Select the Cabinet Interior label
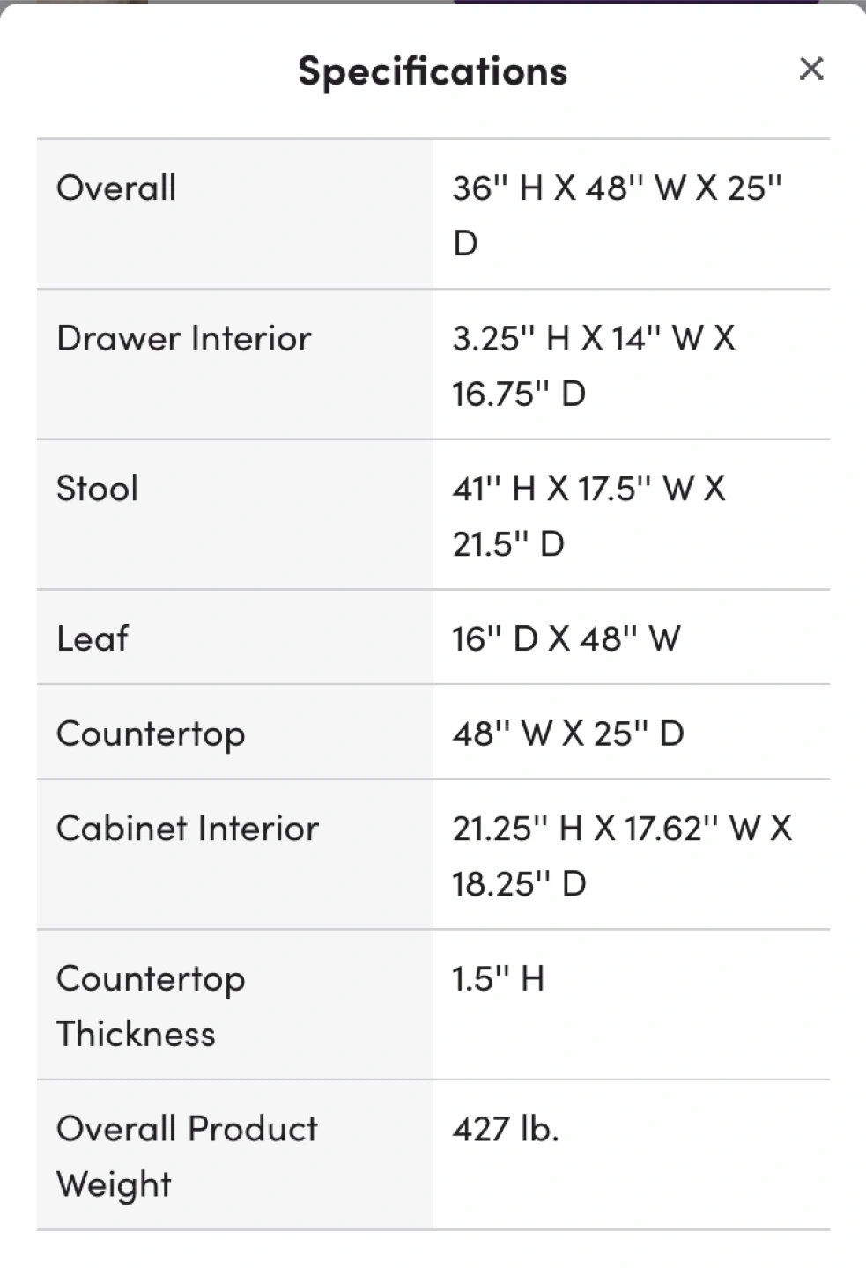866x1268 pixels. pos(187,829)
